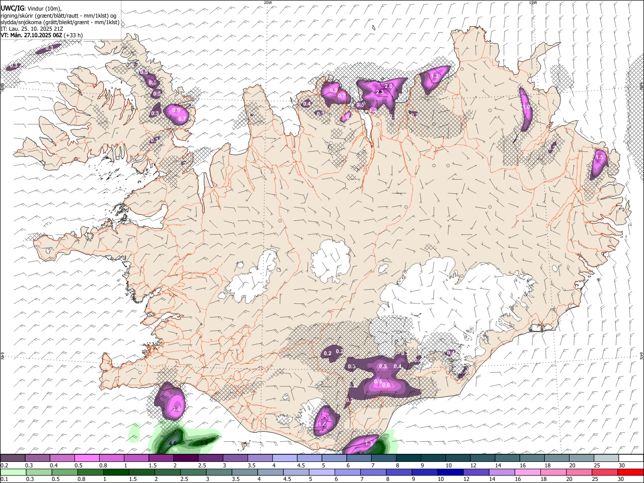Click the '2.3' snowfall value on the north coast

coord(380,93)
